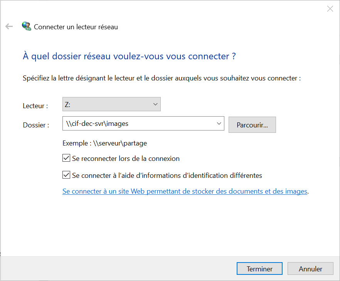
Task: Open the link to connect to a Web site
Action: (x=185, y=191)
